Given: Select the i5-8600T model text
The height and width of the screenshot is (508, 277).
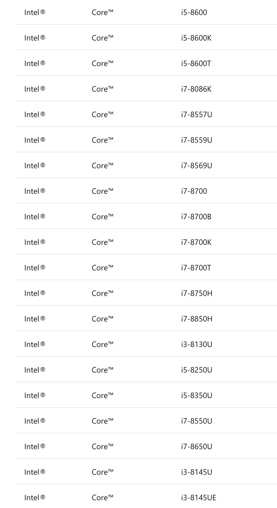Looking at the screenshot, I should 196,64.
